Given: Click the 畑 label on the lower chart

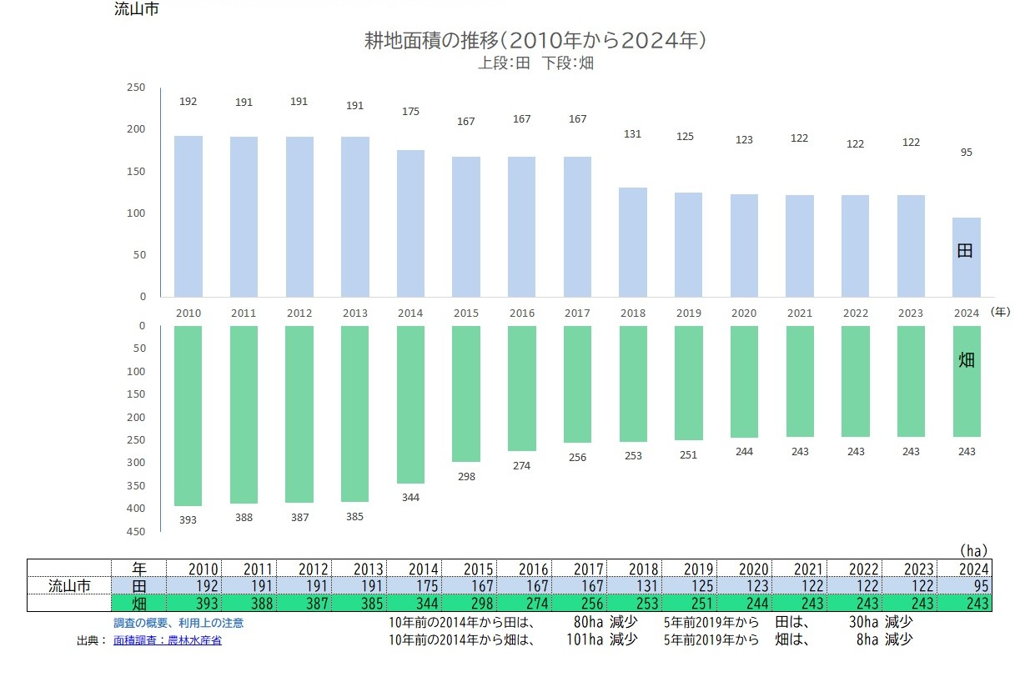Looking at the screenshot, I should click(x=966, y=360).
